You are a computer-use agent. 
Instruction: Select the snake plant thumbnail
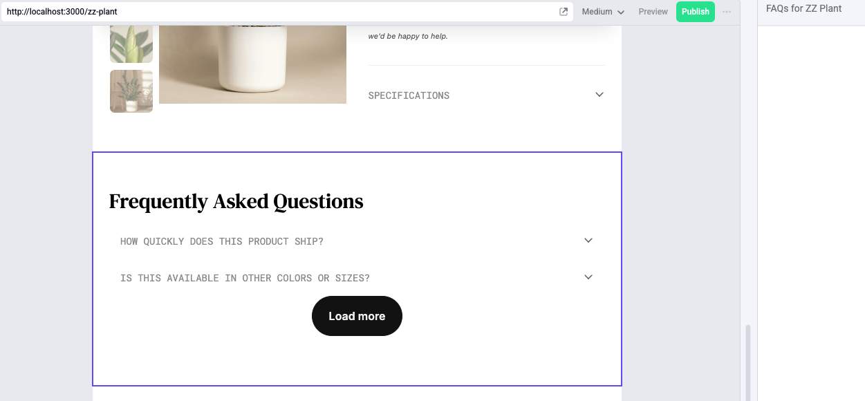coord(131,43)
